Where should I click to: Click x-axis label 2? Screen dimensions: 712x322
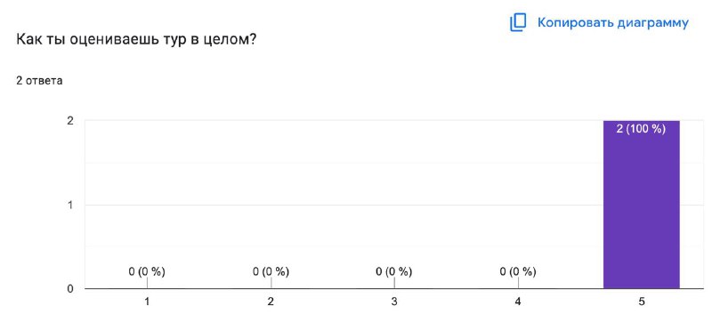(x=271, y=302)
